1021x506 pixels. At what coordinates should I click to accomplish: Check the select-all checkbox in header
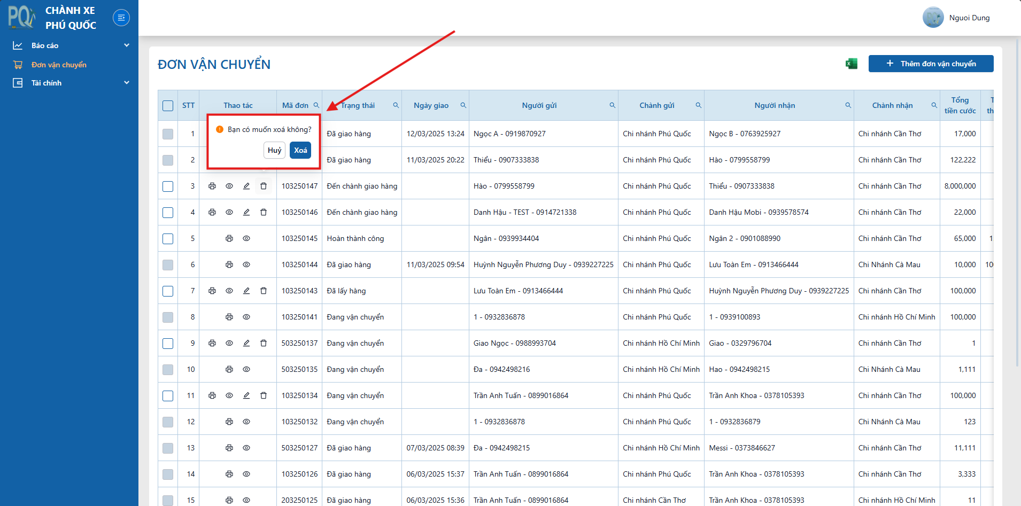point(168,106)
